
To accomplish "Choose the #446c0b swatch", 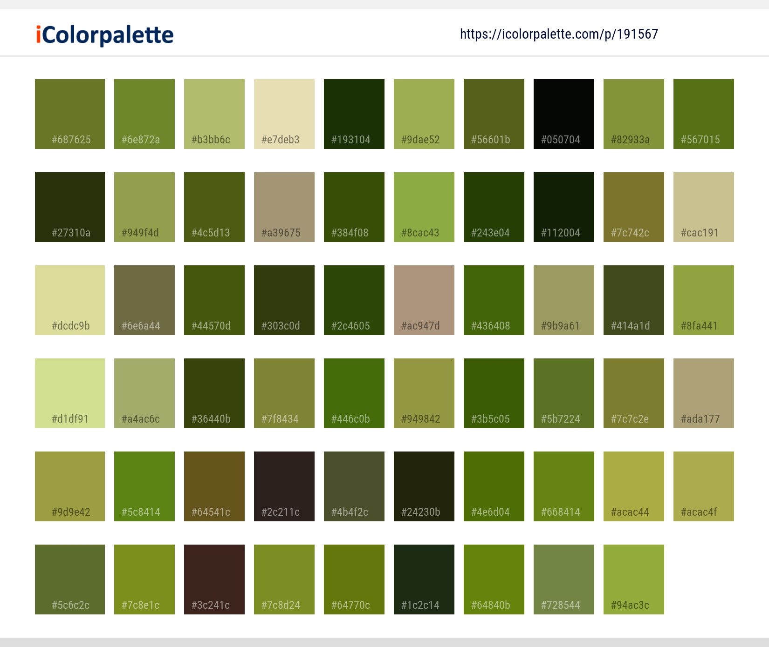I will tap(354, 393).
